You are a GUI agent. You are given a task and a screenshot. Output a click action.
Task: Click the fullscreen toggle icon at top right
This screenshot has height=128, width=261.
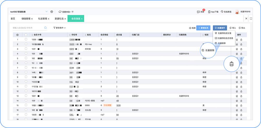[251, 19]
